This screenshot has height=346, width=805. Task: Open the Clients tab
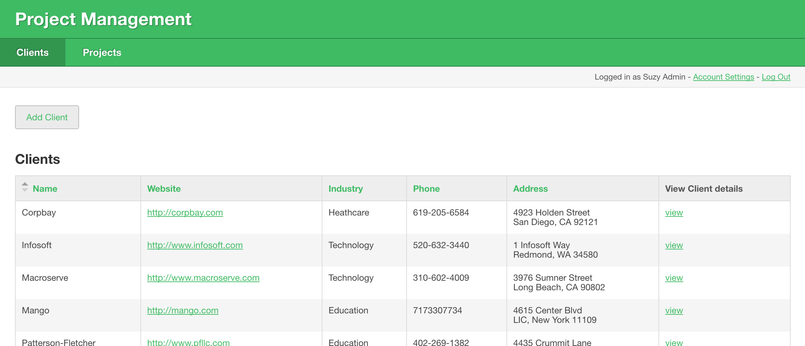pos(33,52)
